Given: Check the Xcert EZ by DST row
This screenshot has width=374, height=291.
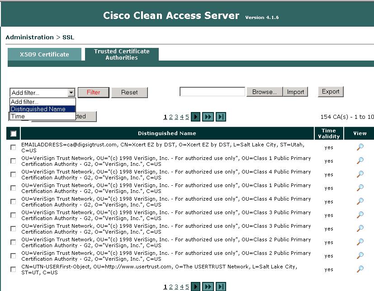Looking at the screenshot, I should 14,147.
